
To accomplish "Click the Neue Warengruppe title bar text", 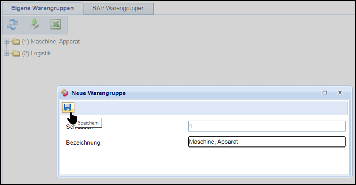I will point(98,93).
